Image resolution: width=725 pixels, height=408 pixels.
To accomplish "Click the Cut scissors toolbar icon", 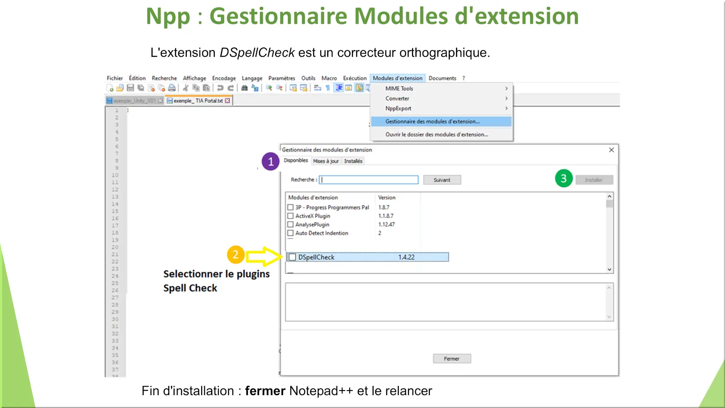I will (x=186, y=88).
